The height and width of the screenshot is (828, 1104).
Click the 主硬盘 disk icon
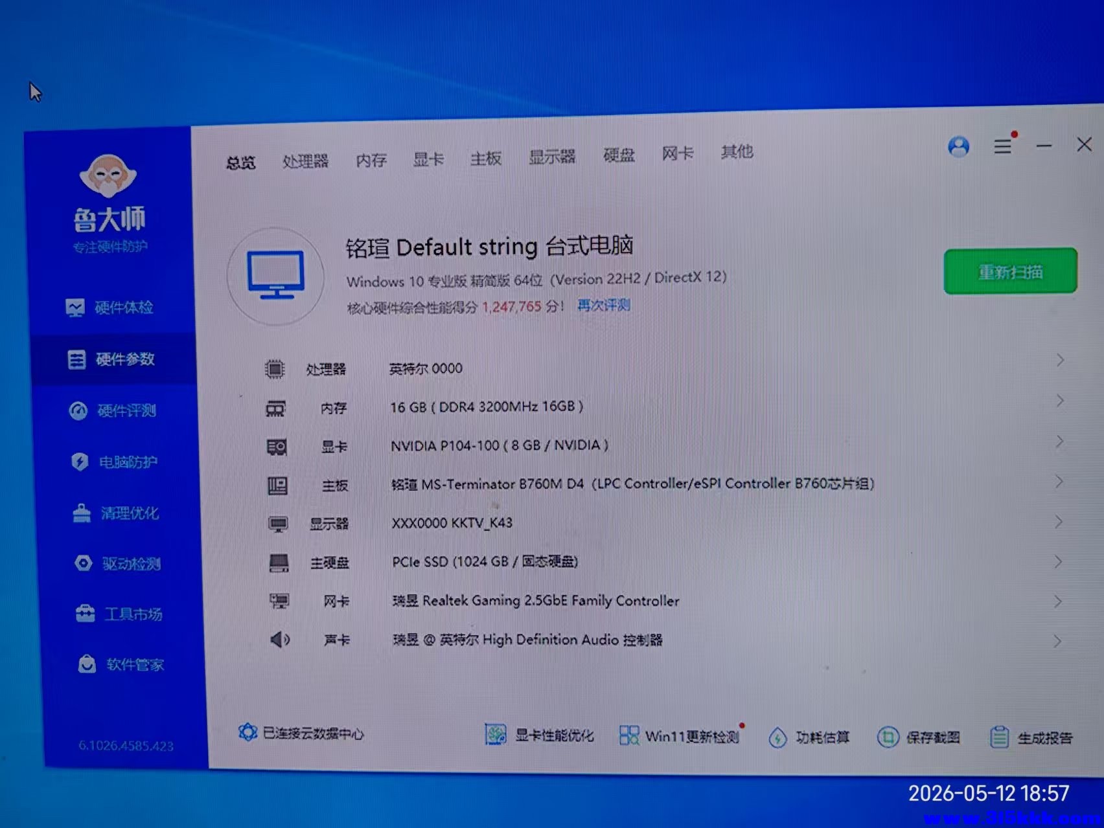pos(279,563)
